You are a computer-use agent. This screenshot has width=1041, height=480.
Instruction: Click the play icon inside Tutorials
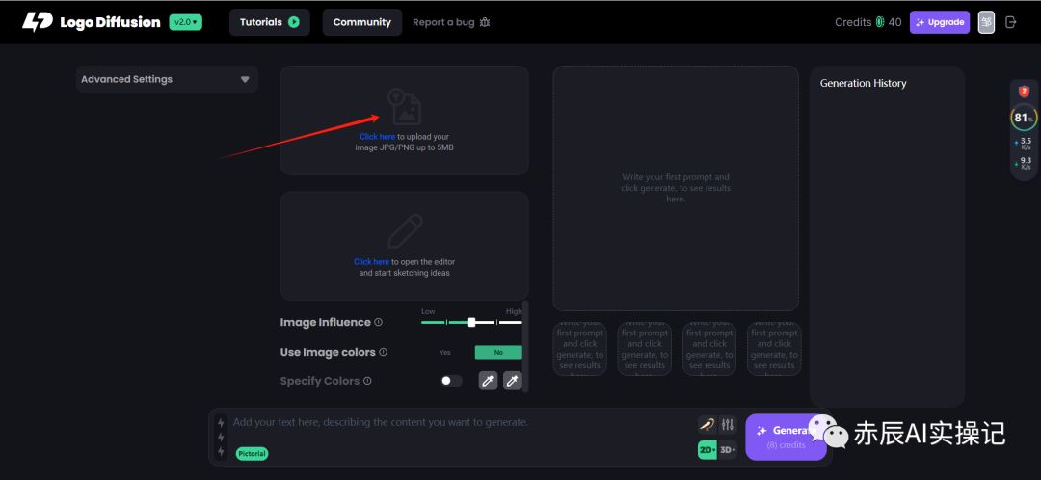(293, 22)
